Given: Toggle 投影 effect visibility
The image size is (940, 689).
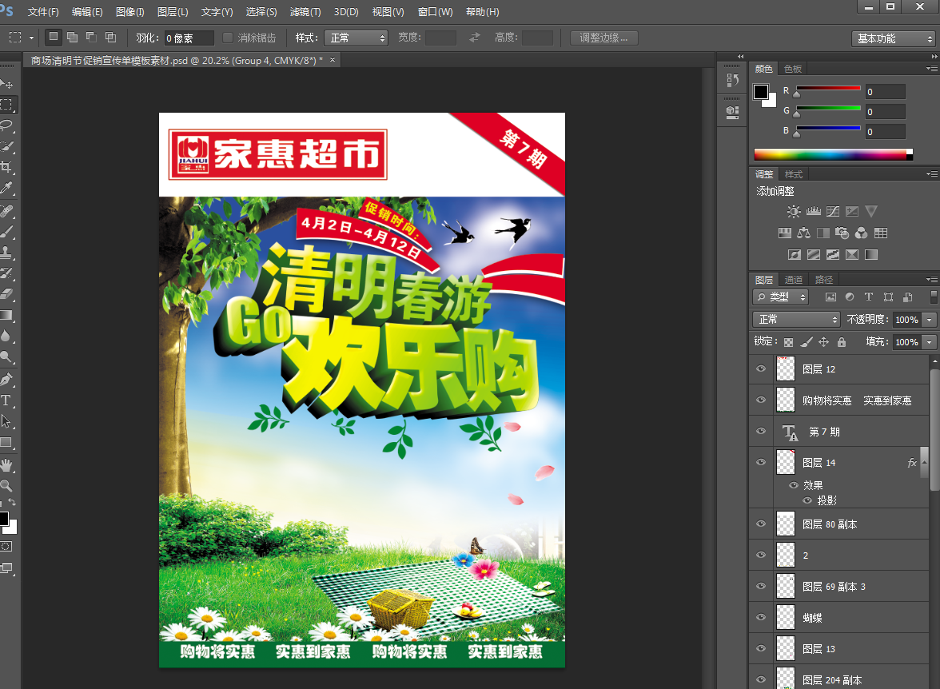Looking at the screenshot, I should [x=807, y=500].
